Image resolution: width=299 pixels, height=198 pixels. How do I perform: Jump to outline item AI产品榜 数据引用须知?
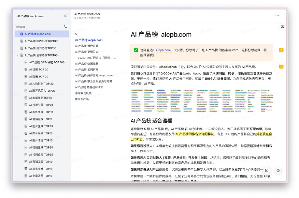[89, 87]
